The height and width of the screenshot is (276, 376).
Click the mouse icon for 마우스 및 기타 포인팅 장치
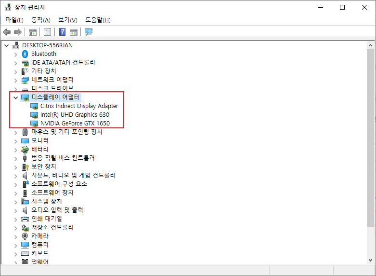coord(25,132)
